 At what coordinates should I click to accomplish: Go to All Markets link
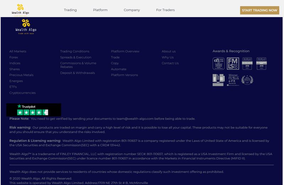pos(18,51)
